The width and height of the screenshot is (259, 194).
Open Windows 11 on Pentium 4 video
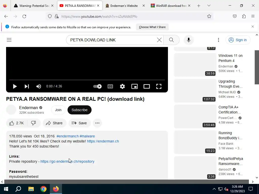(230, 58)
